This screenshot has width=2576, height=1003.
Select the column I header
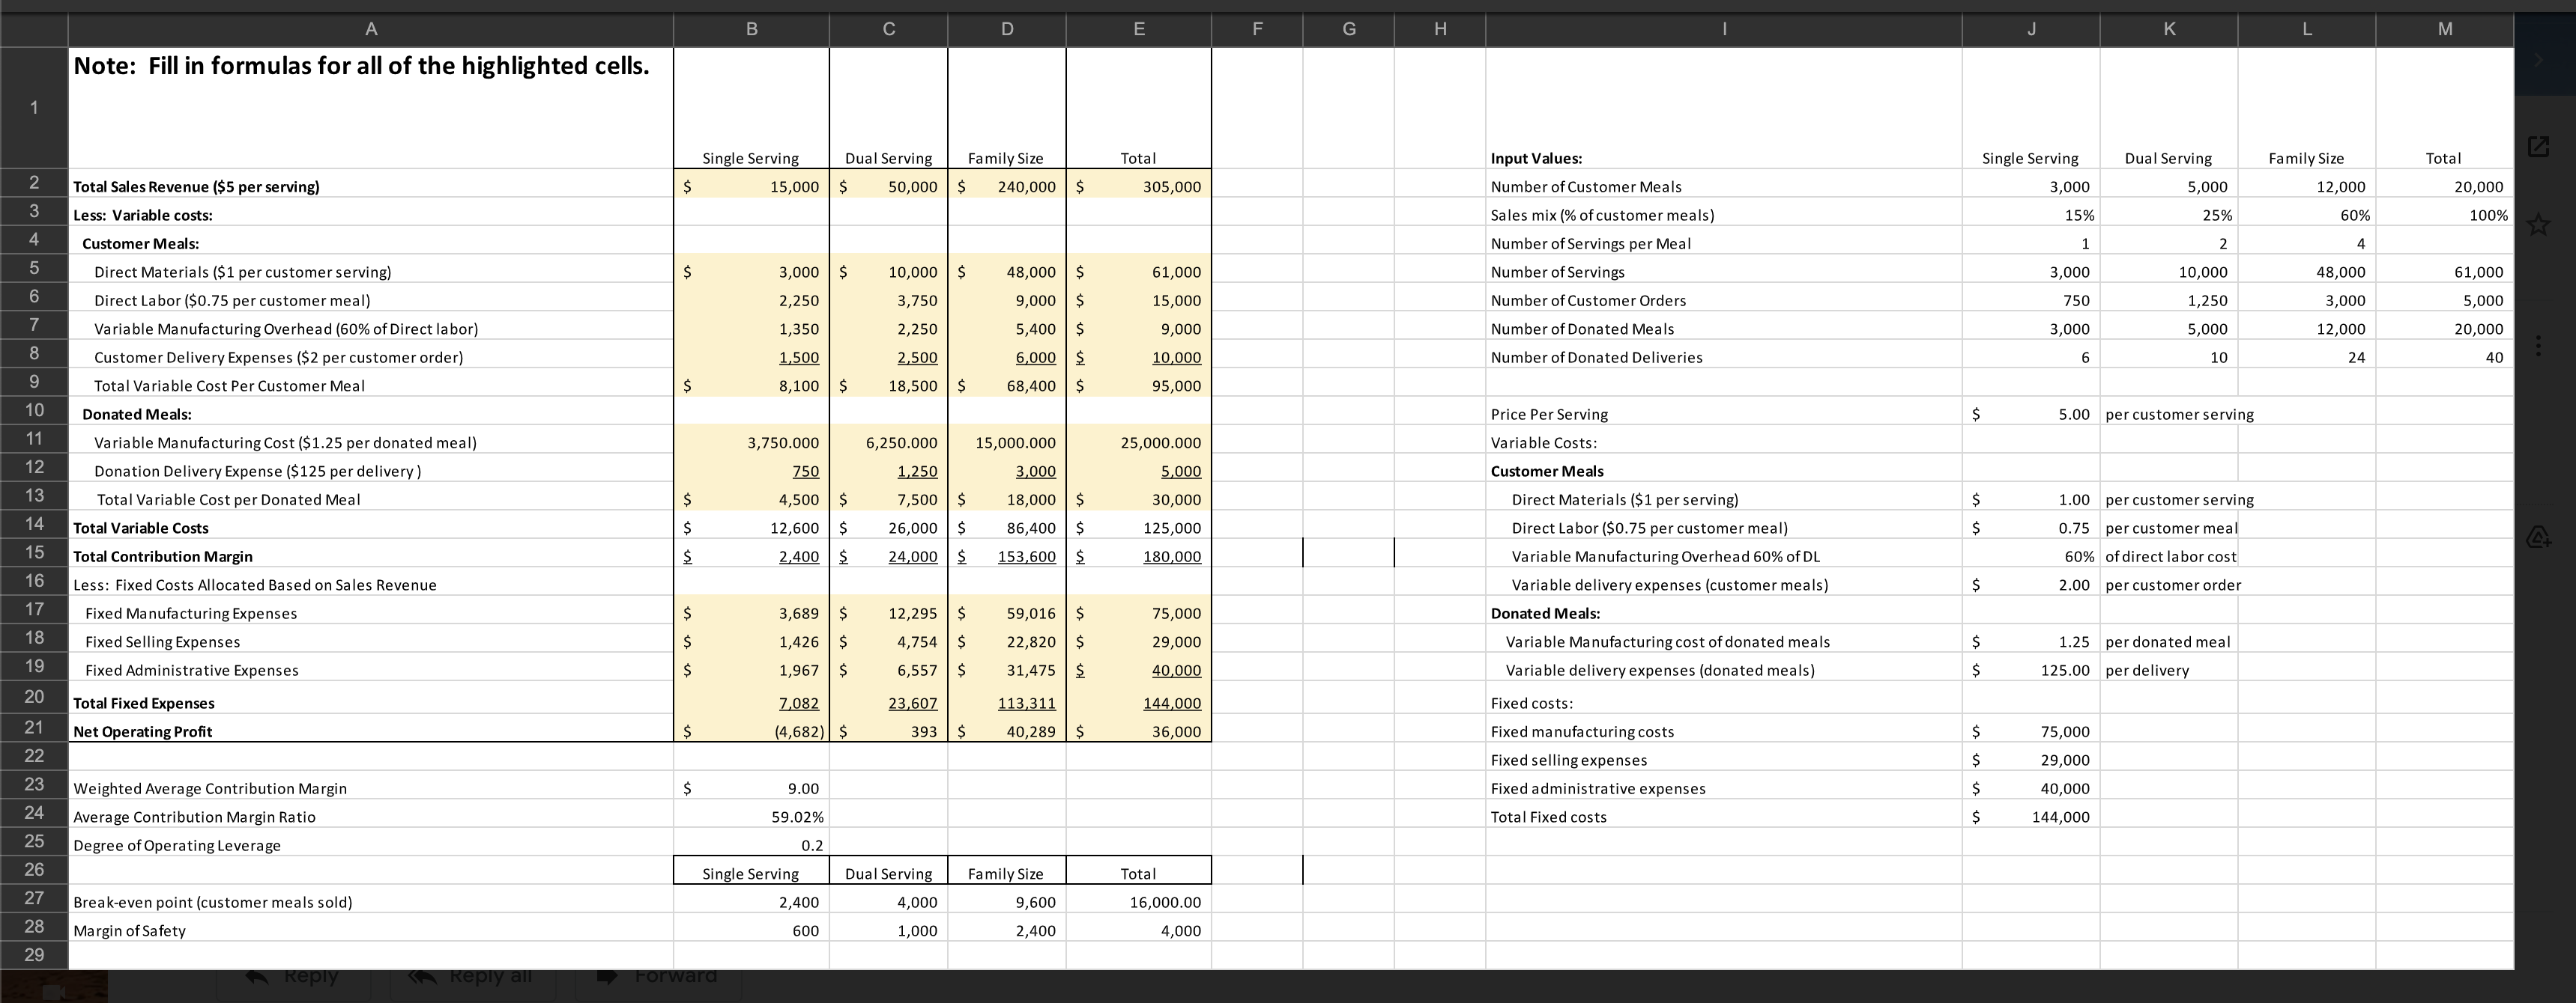click(x=1723, y=29)
